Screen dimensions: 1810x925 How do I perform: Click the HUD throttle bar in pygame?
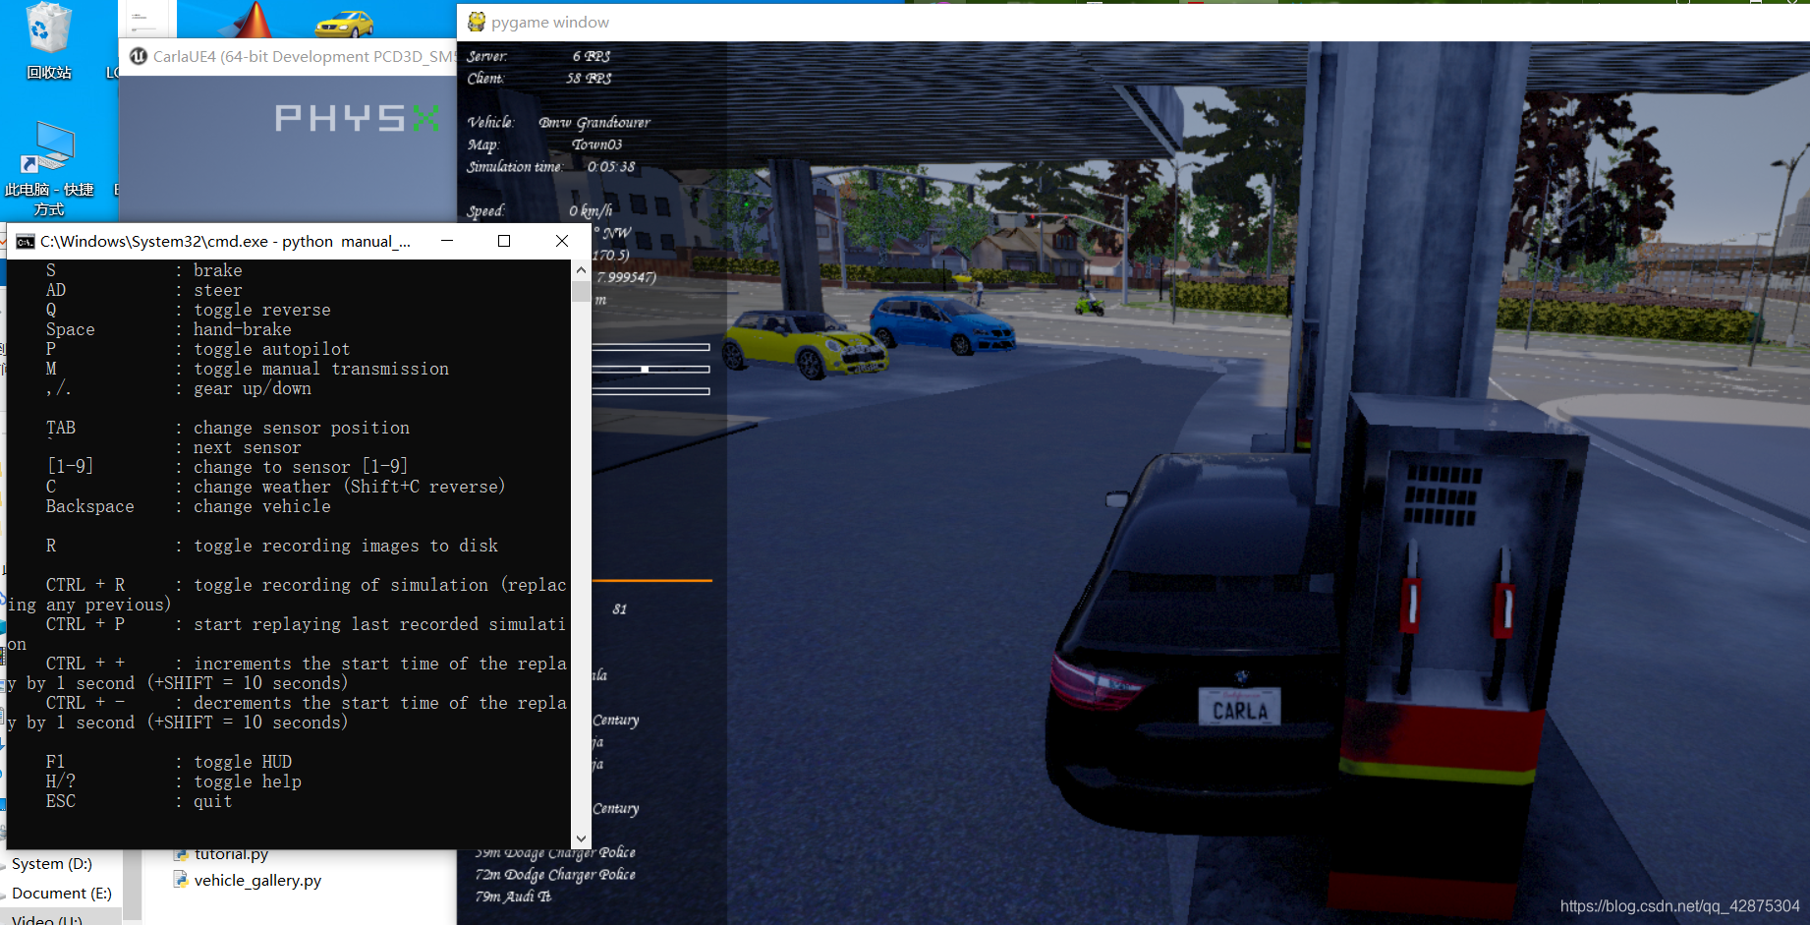(650, 347)
